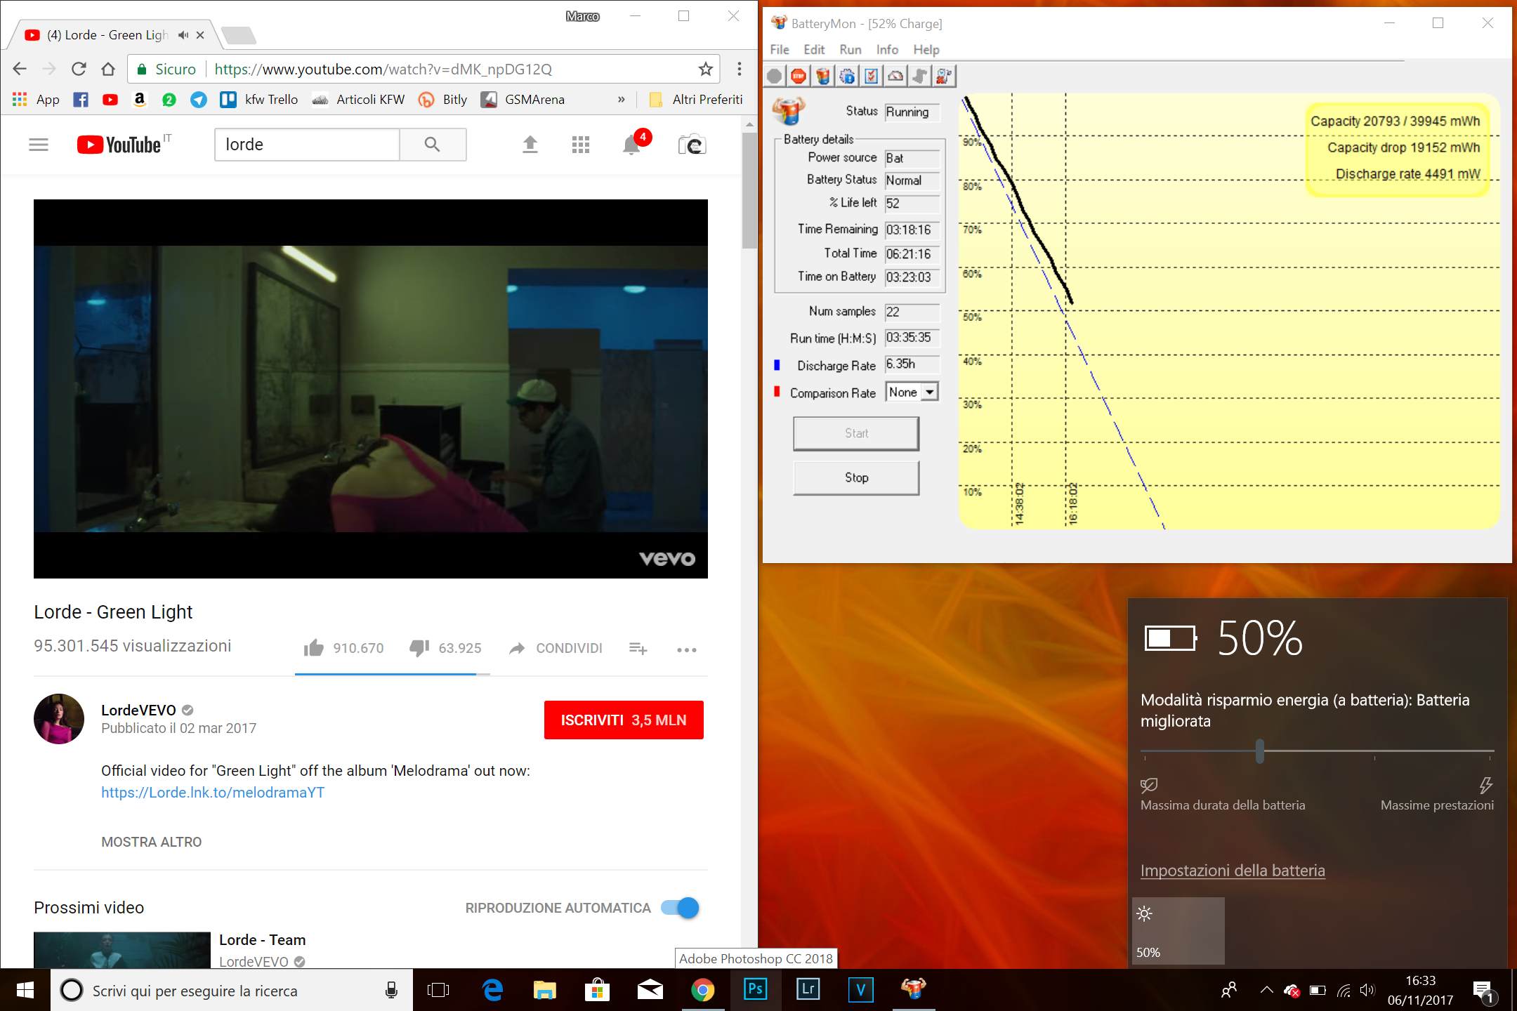Click the gauge/speedometer toolbar icon
The image size is (1517, 1011).
[x=895, y=76]
